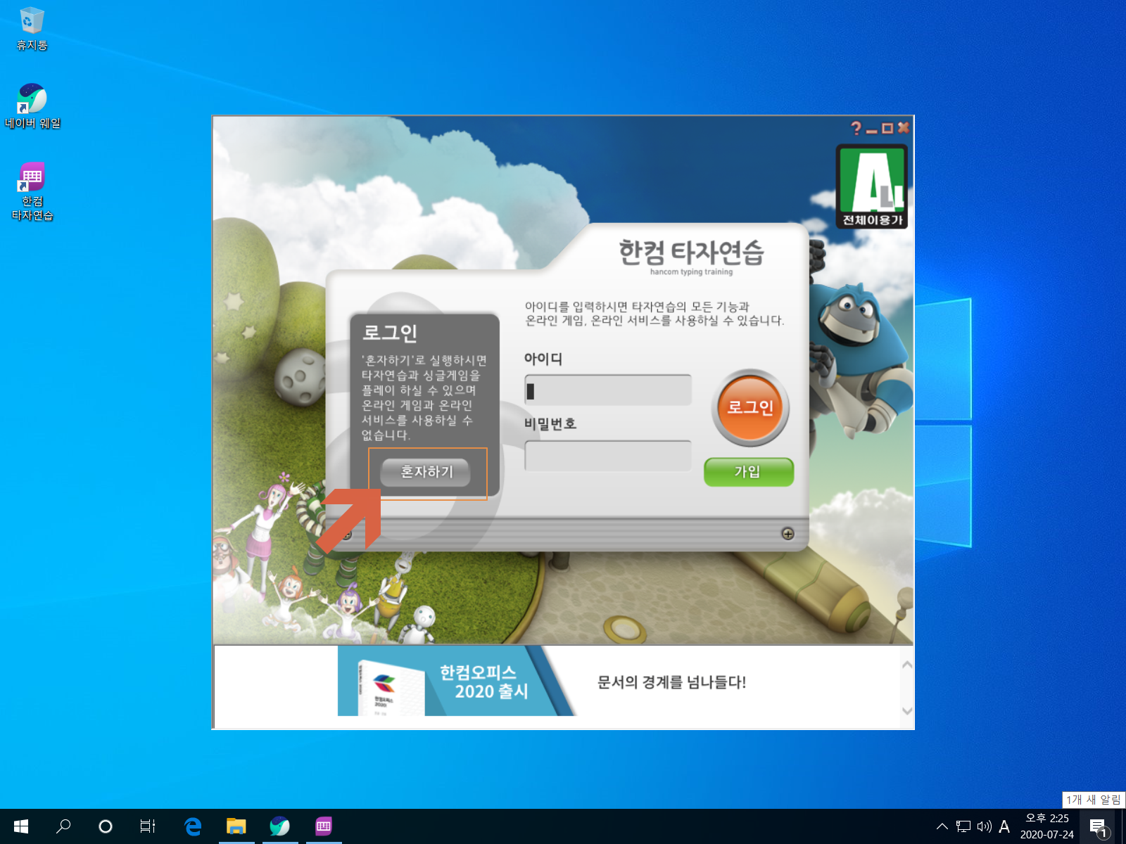
Task: Click banner scroll up arrow
Action: coord(907,665)
